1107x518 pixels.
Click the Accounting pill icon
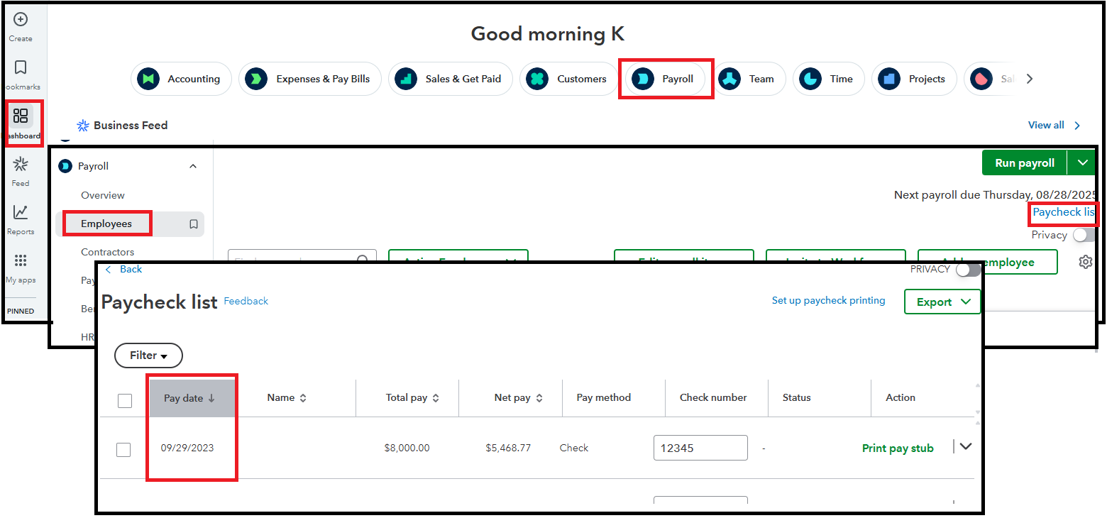click(148, 79)
